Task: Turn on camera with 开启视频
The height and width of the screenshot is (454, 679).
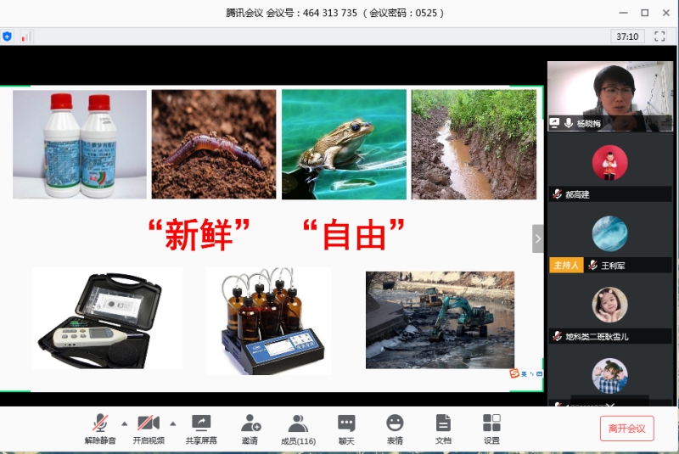Action: [x=148, y=428]
